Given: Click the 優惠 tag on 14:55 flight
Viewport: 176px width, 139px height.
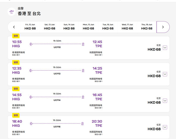Looking at the screenshot, I should (x=16, y=89).
